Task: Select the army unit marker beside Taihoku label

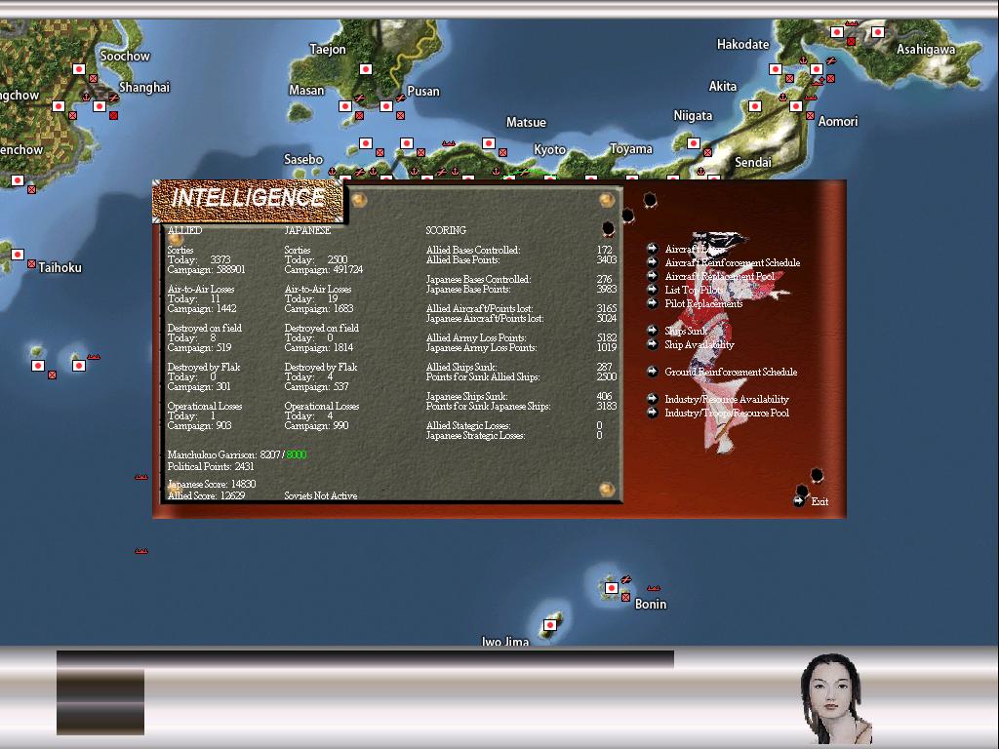Action: point(31,263)
